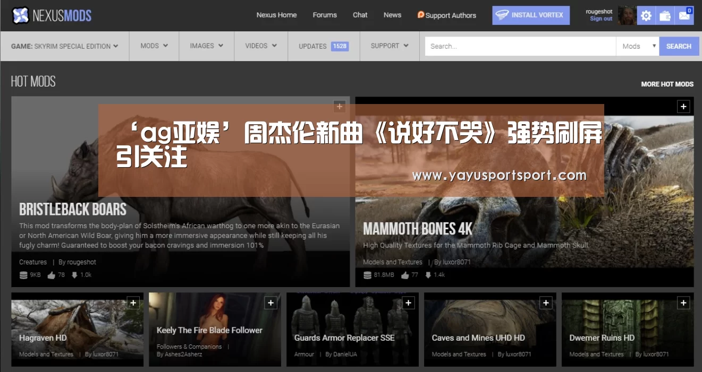This screenshot has width=702, height=372.
Task: Open Mammoth Bones 4K mod title
Action: coord(418,229)
